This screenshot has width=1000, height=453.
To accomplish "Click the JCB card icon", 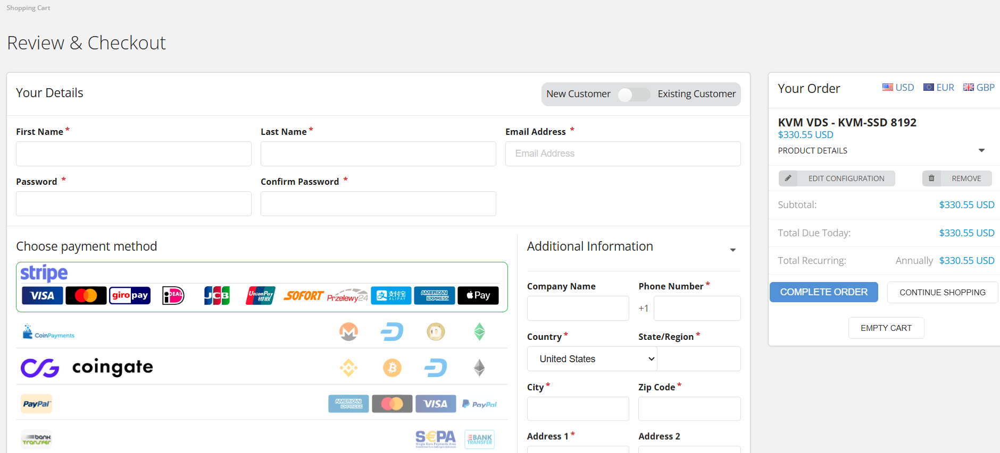I will coord(217,295).
